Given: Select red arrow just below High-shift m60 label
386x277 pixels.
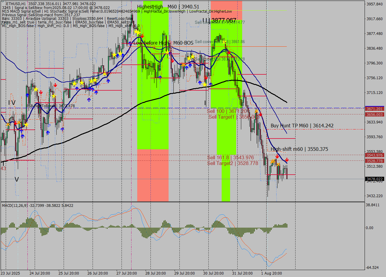Looking at the screenshot, I should (277, 156).
